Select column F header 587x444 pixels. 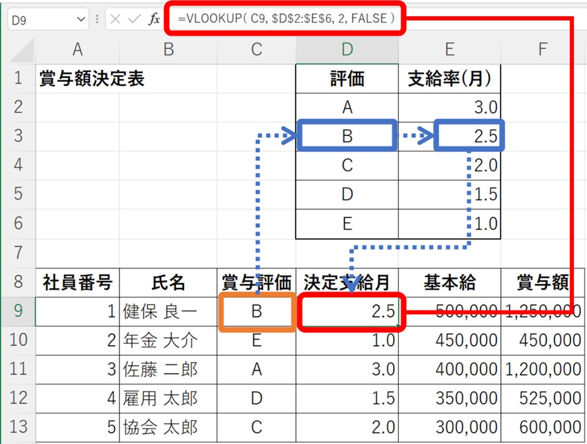[x=543, y=49]
